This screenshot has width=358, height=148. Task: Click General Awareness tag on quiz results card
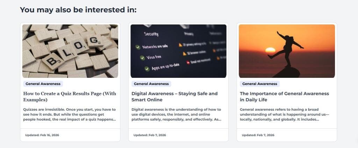click(x=43, y=84)
